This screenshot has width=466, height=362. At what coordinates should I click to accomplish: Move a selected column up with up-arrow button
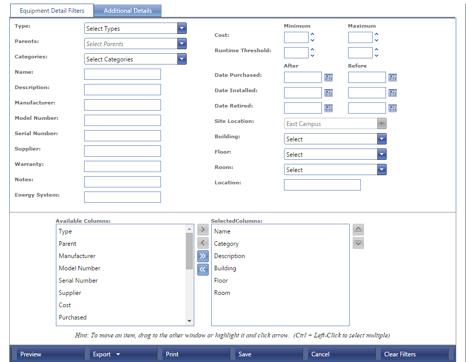pyautogui.click(x=358, y=229)
